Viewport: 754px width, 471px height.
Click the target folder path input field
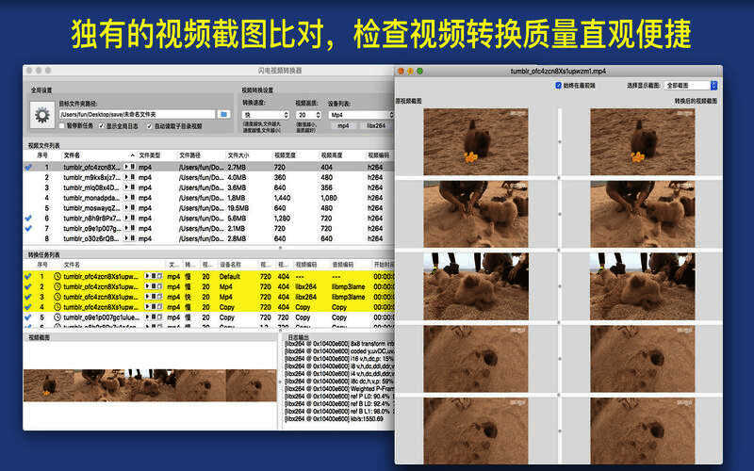point(137,114)
